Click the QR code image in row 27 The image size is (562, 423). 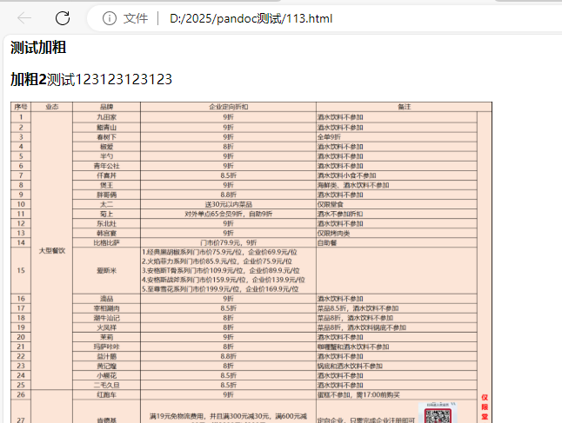coord(438,413)
